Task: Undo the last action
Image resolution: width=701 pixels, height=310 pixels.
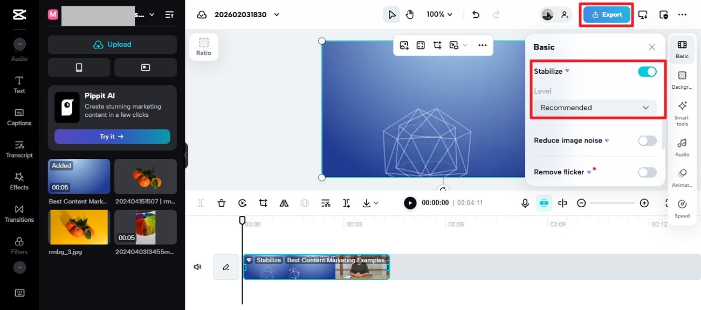Action: 476,15
